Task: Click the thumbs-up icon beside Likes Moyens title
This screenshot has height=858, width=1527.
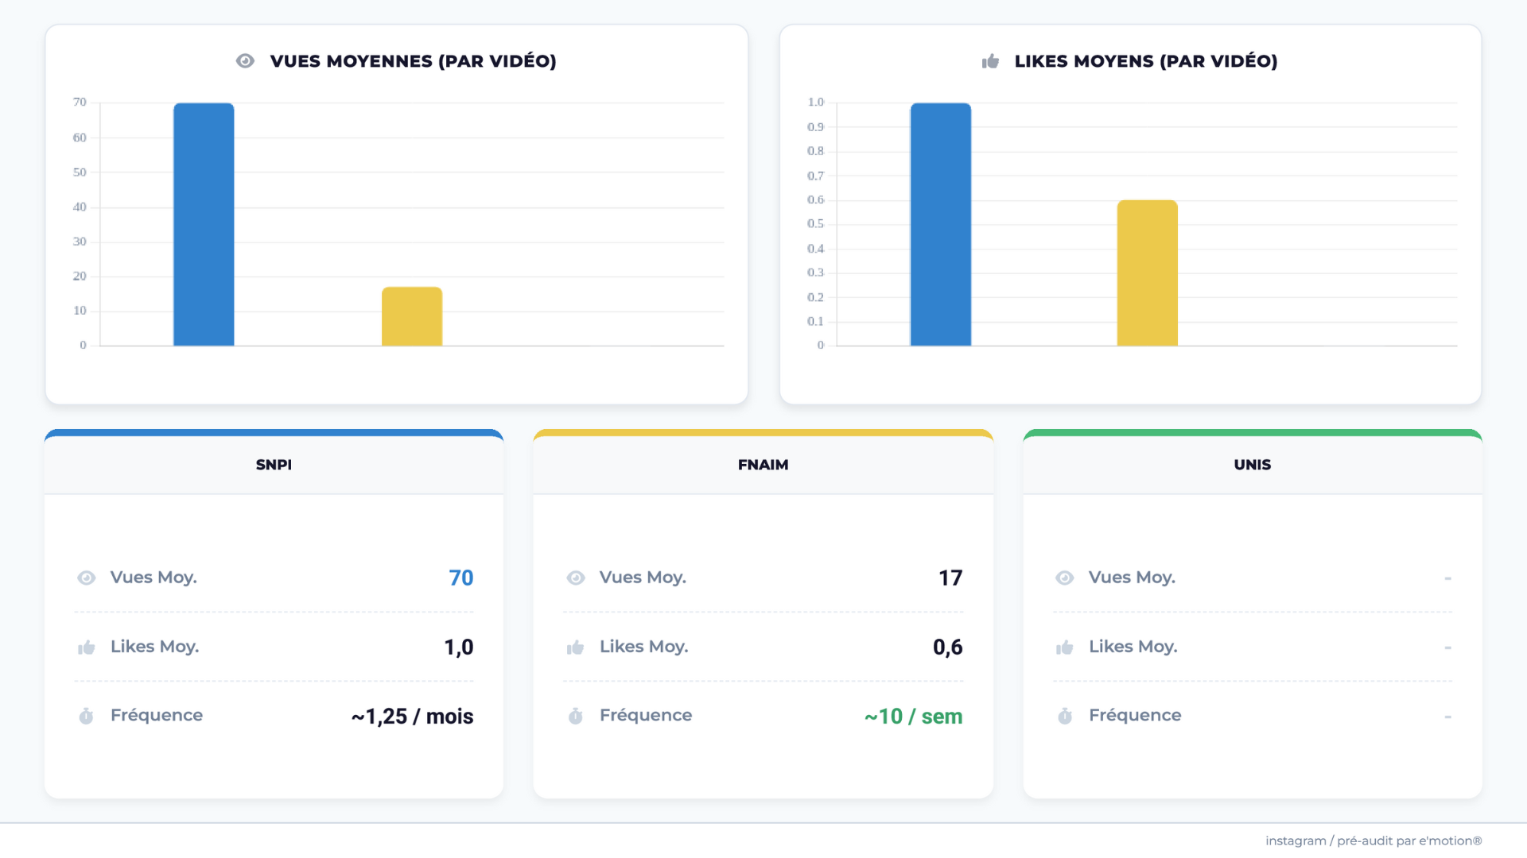Action: pos(990,61)
